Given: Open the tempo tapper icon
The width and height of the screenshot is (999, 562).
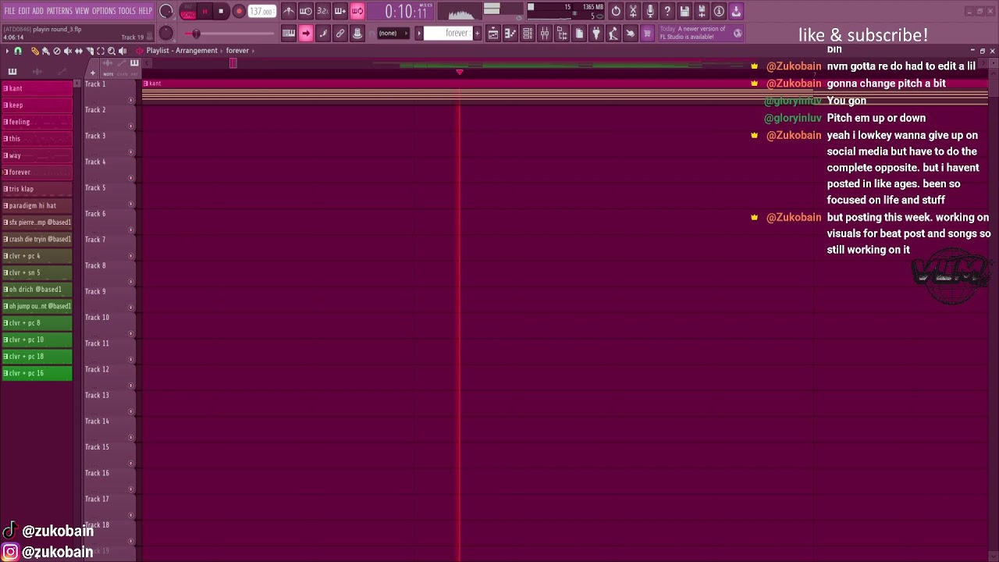Looking at the screenshot, I should [x=613, y=33].
